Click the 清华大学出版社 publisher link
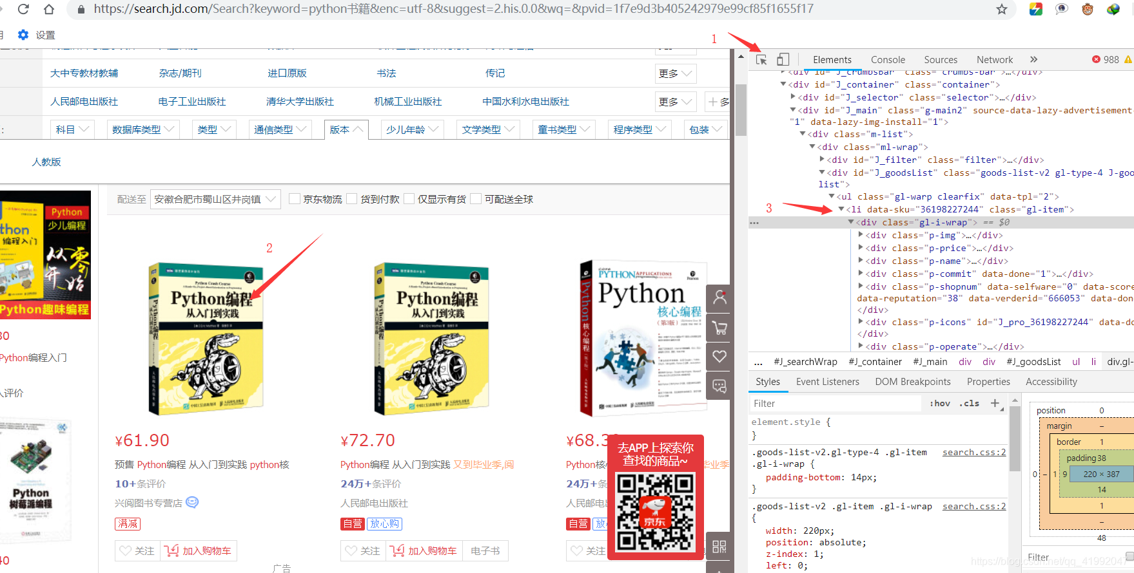Image resolution: width=1134 pixels, height=573 pixels. [x=300, y=101]
